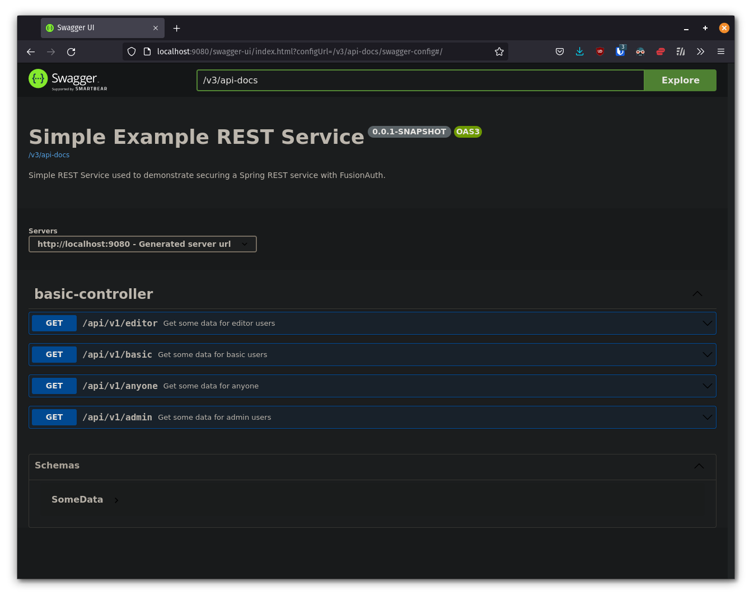Click the /api/v1/anyone path text
Screen dimensions: 754x600
[120, 386]
